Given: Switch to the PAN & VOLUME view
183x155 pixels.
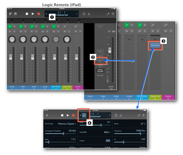Looking at the screenshot, I should (100, 71).
